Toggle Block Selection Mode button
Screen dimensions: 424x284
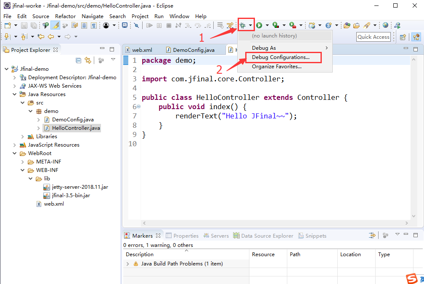point(84,25)
